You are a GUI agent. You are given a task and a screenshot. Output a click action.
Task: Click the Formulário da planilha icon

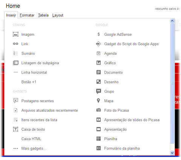(x=98, y=148)
